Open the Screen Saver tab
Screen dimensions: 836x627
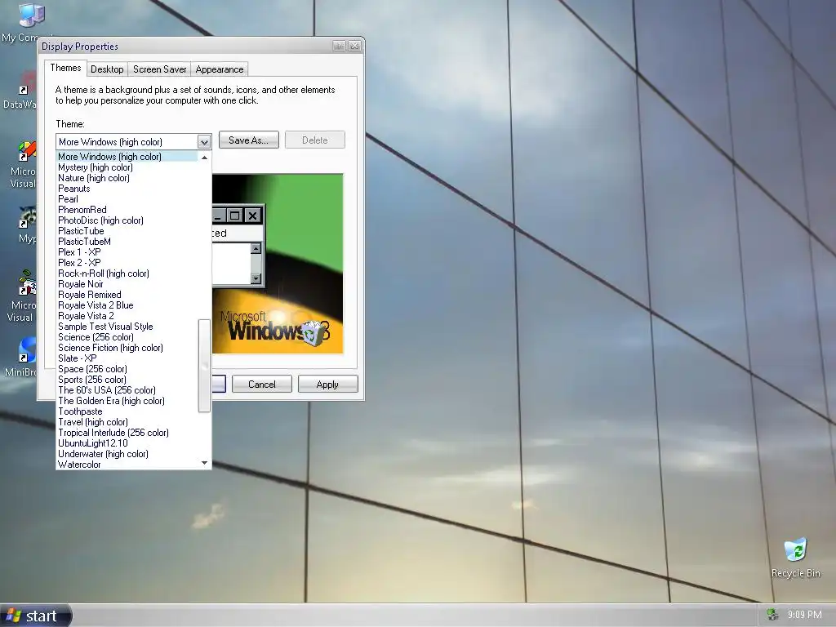(x=159, y=69)
